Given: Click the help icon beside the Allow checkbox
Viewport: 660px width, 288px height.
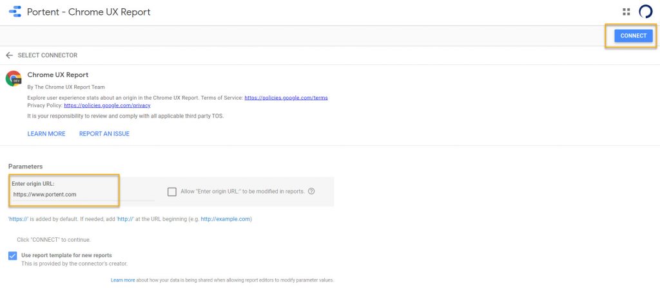Looking at the screenshot, I should coord(311,191).
